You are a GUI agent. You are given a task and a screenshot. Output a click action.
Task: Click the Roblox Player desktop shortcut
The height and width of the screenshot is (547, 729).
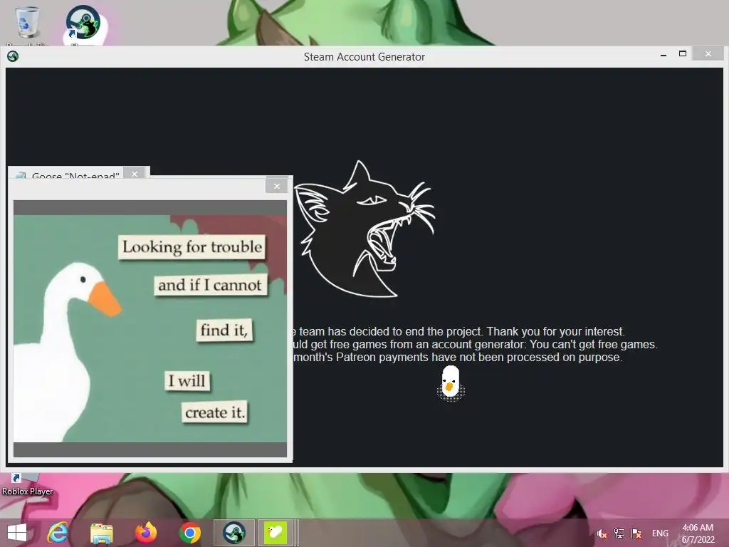[27, 485]
